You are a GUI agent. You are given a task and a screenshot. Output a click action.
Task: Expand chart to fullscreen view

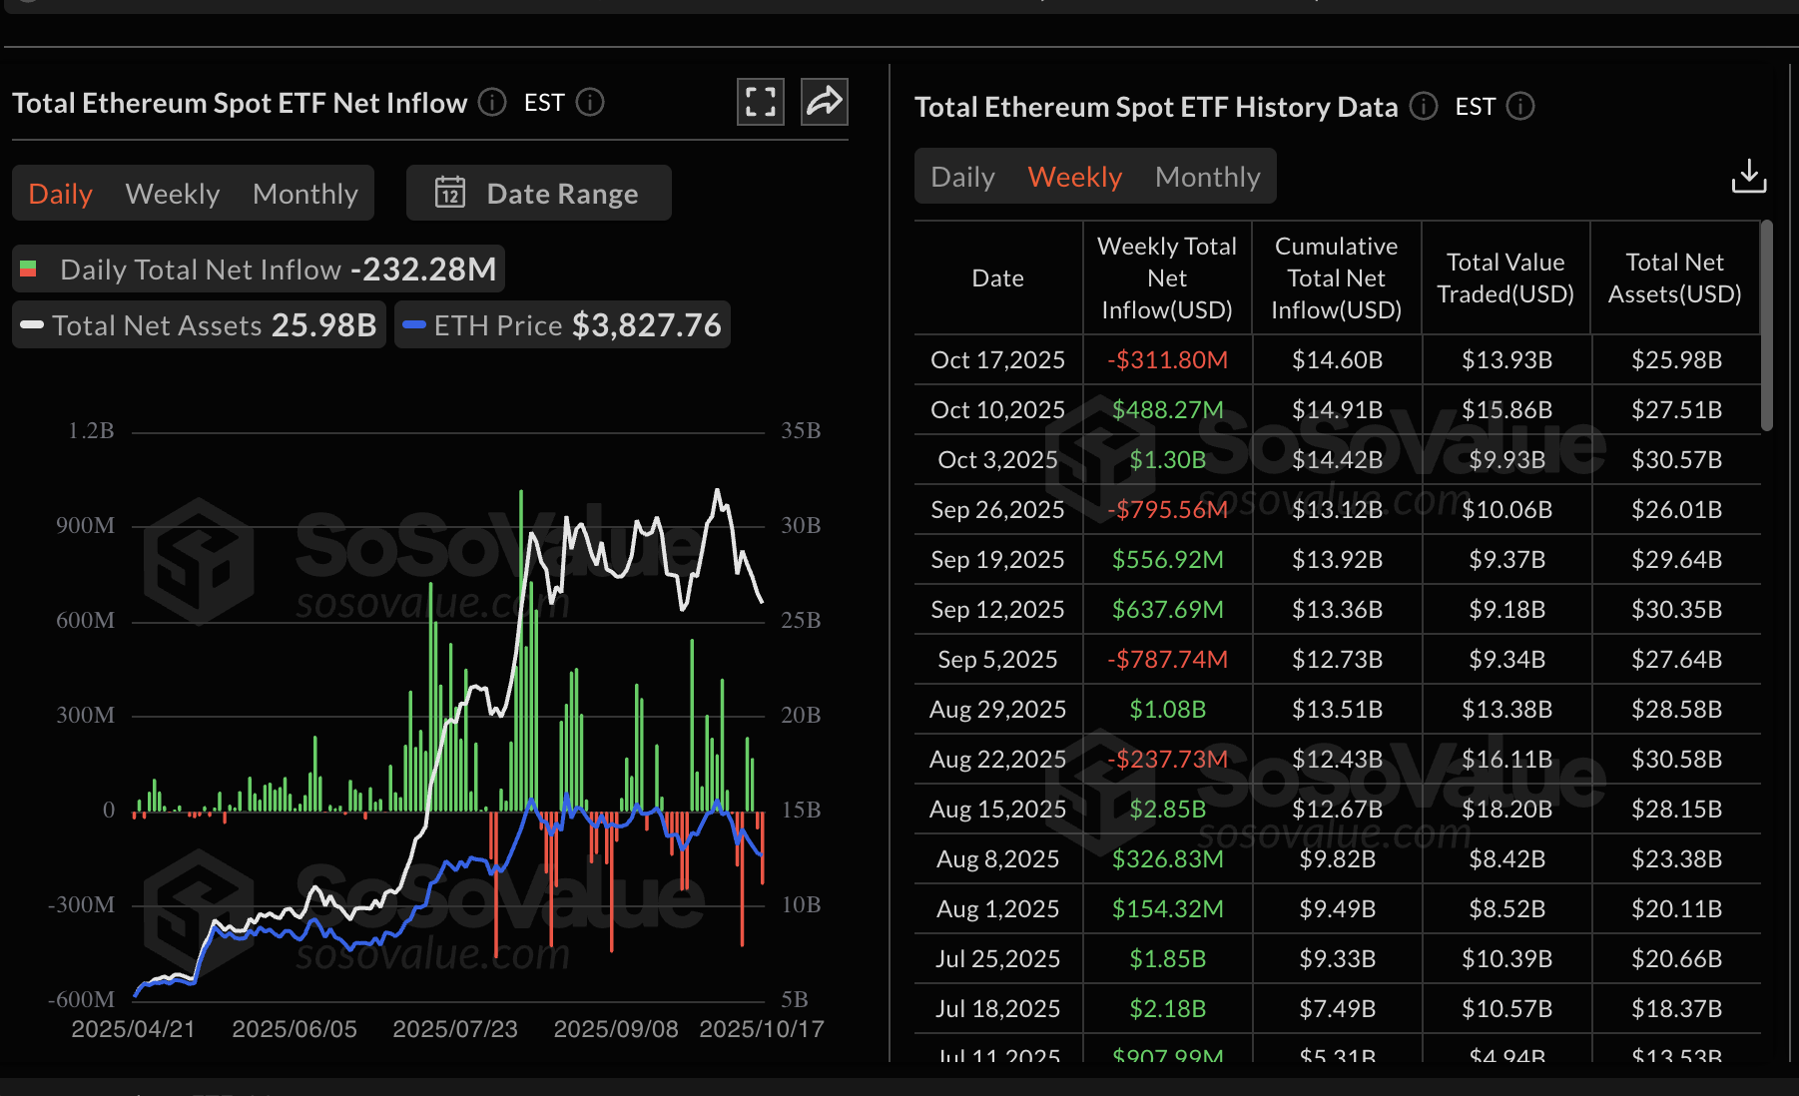[x=760, y=102]
